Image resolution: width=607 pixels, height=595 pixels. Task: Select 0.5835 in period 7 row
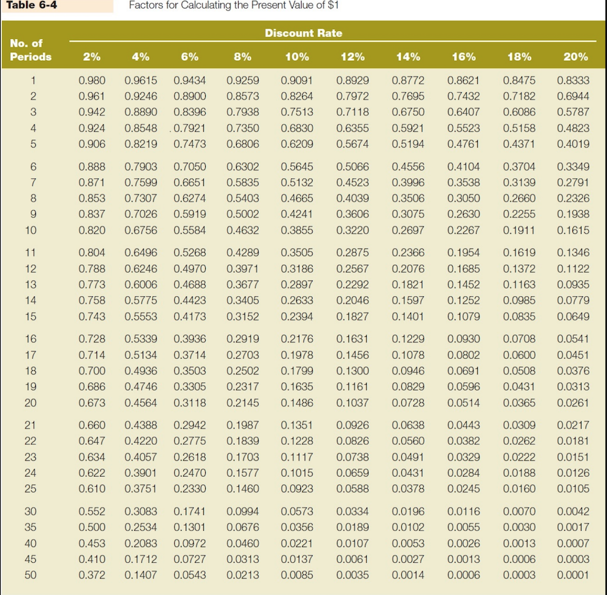(x=243, y=182)
